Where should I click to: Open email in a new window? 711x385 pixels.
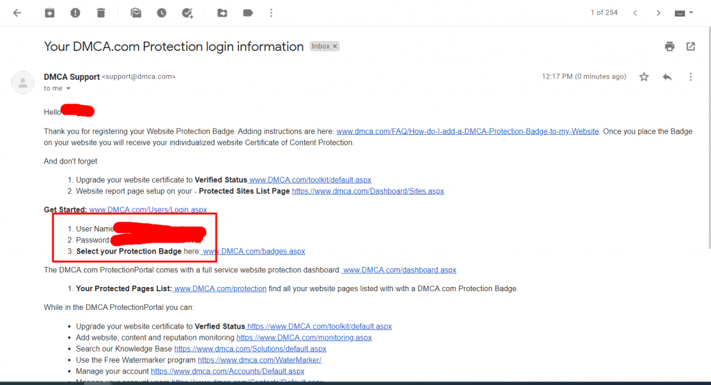[691, 47]
